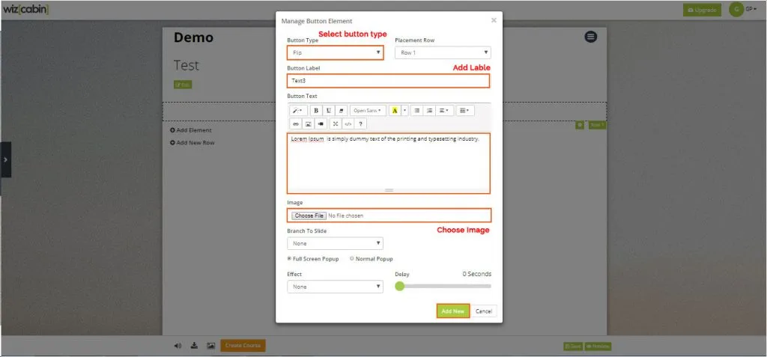The width and height of the screenshot is (767, 357).
Task: Click the row settings gear icon
Action: click(x=580, y=125)
